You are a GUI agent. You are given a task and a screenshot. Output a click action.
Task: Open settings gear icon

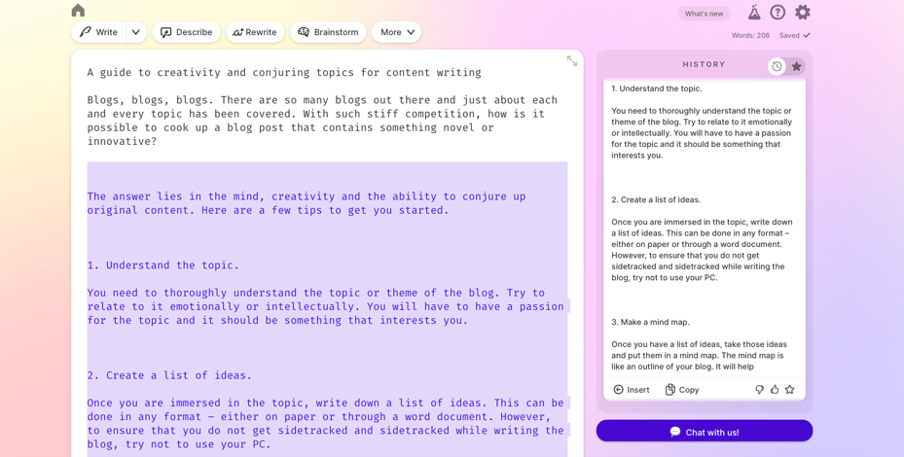[803, 12]
